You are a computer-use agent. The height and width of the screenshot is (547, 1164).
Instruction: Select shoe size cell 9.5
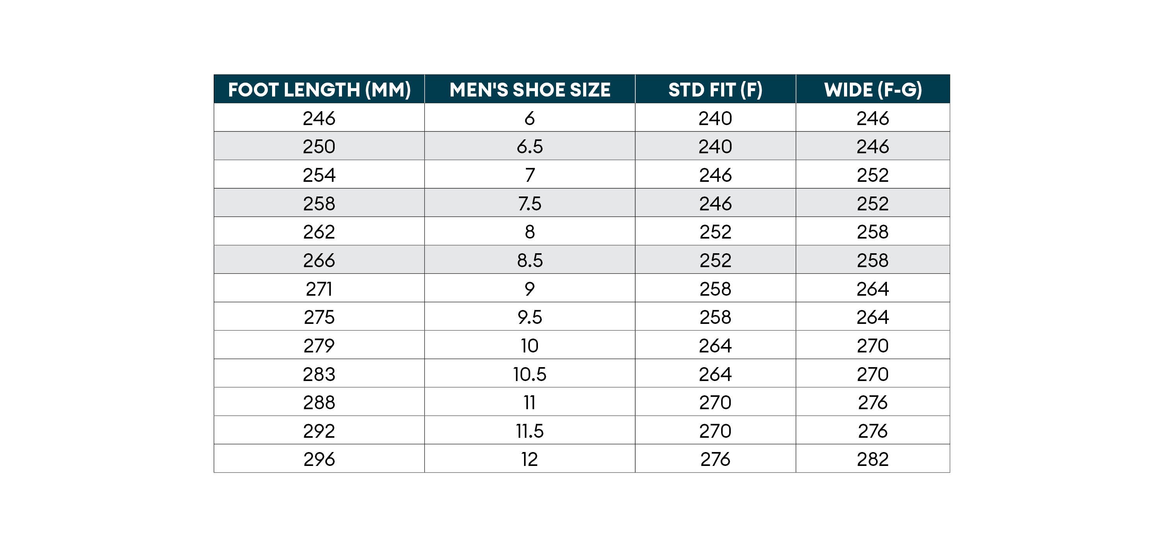[x=529, y=317]
